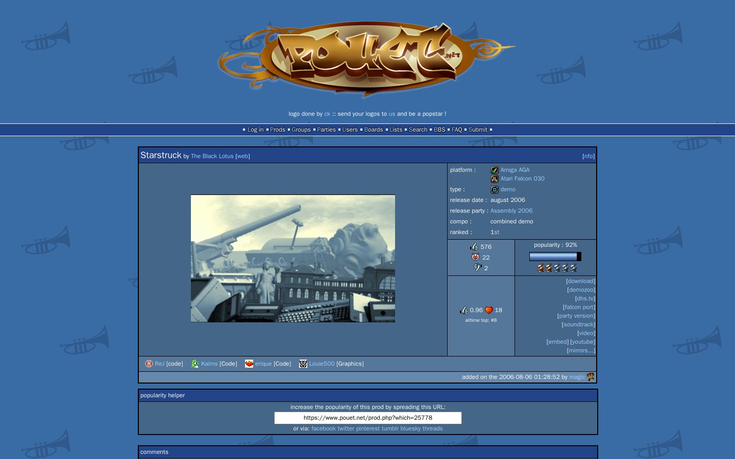Open the Submit menu item

tap(478, 130)
